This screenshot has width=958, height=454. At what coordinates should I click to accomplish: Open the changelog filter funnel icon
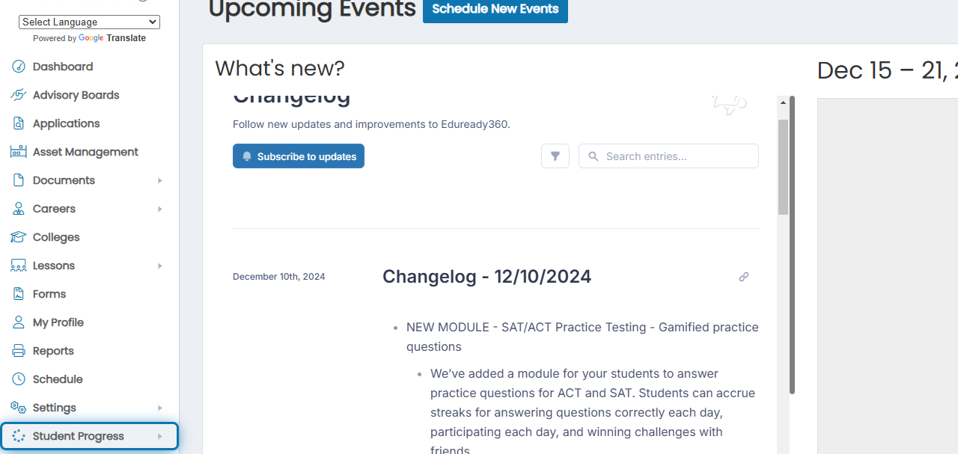click(555, 156)
